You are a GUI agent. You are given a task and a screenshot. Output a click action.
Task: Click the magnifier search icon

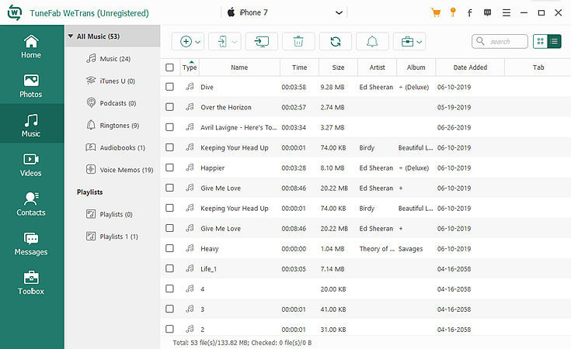pos(480,41)
